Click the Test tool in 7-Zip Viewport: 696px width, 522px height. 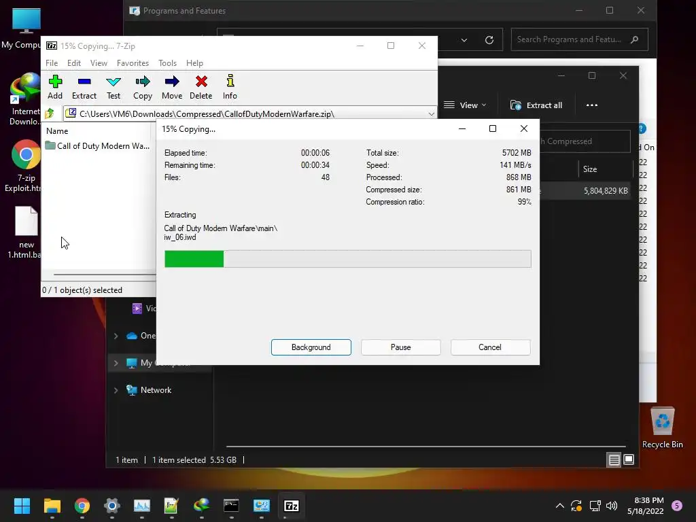point(114,87)
